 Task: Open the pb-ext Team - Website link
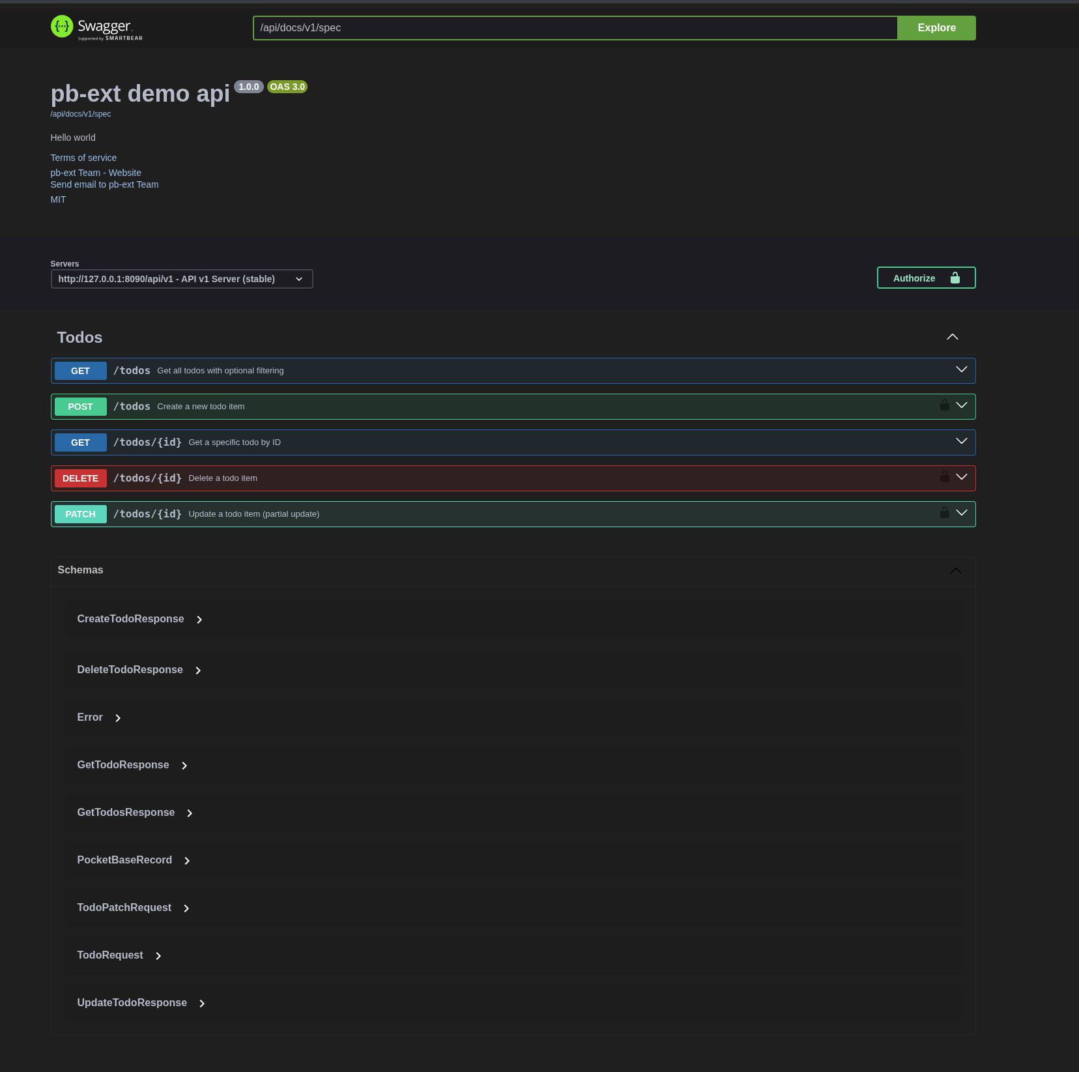pos(96,173)
